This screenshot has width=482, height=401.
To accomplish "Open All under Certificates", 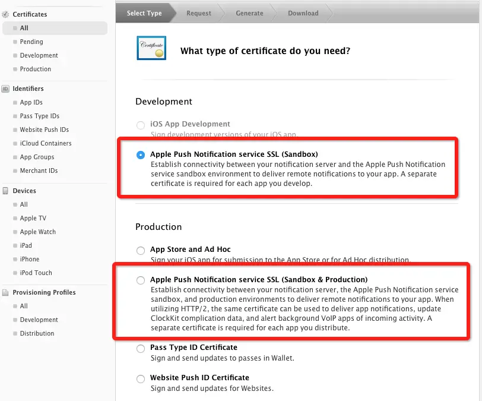I will [x=55, y=28].
